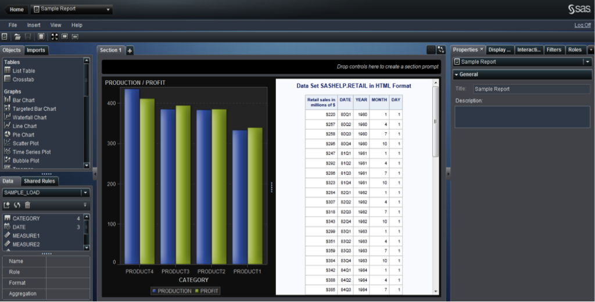Click the page layout toolbar icon
Viewport: 595px width, 302px height.
tap(41, 37)
